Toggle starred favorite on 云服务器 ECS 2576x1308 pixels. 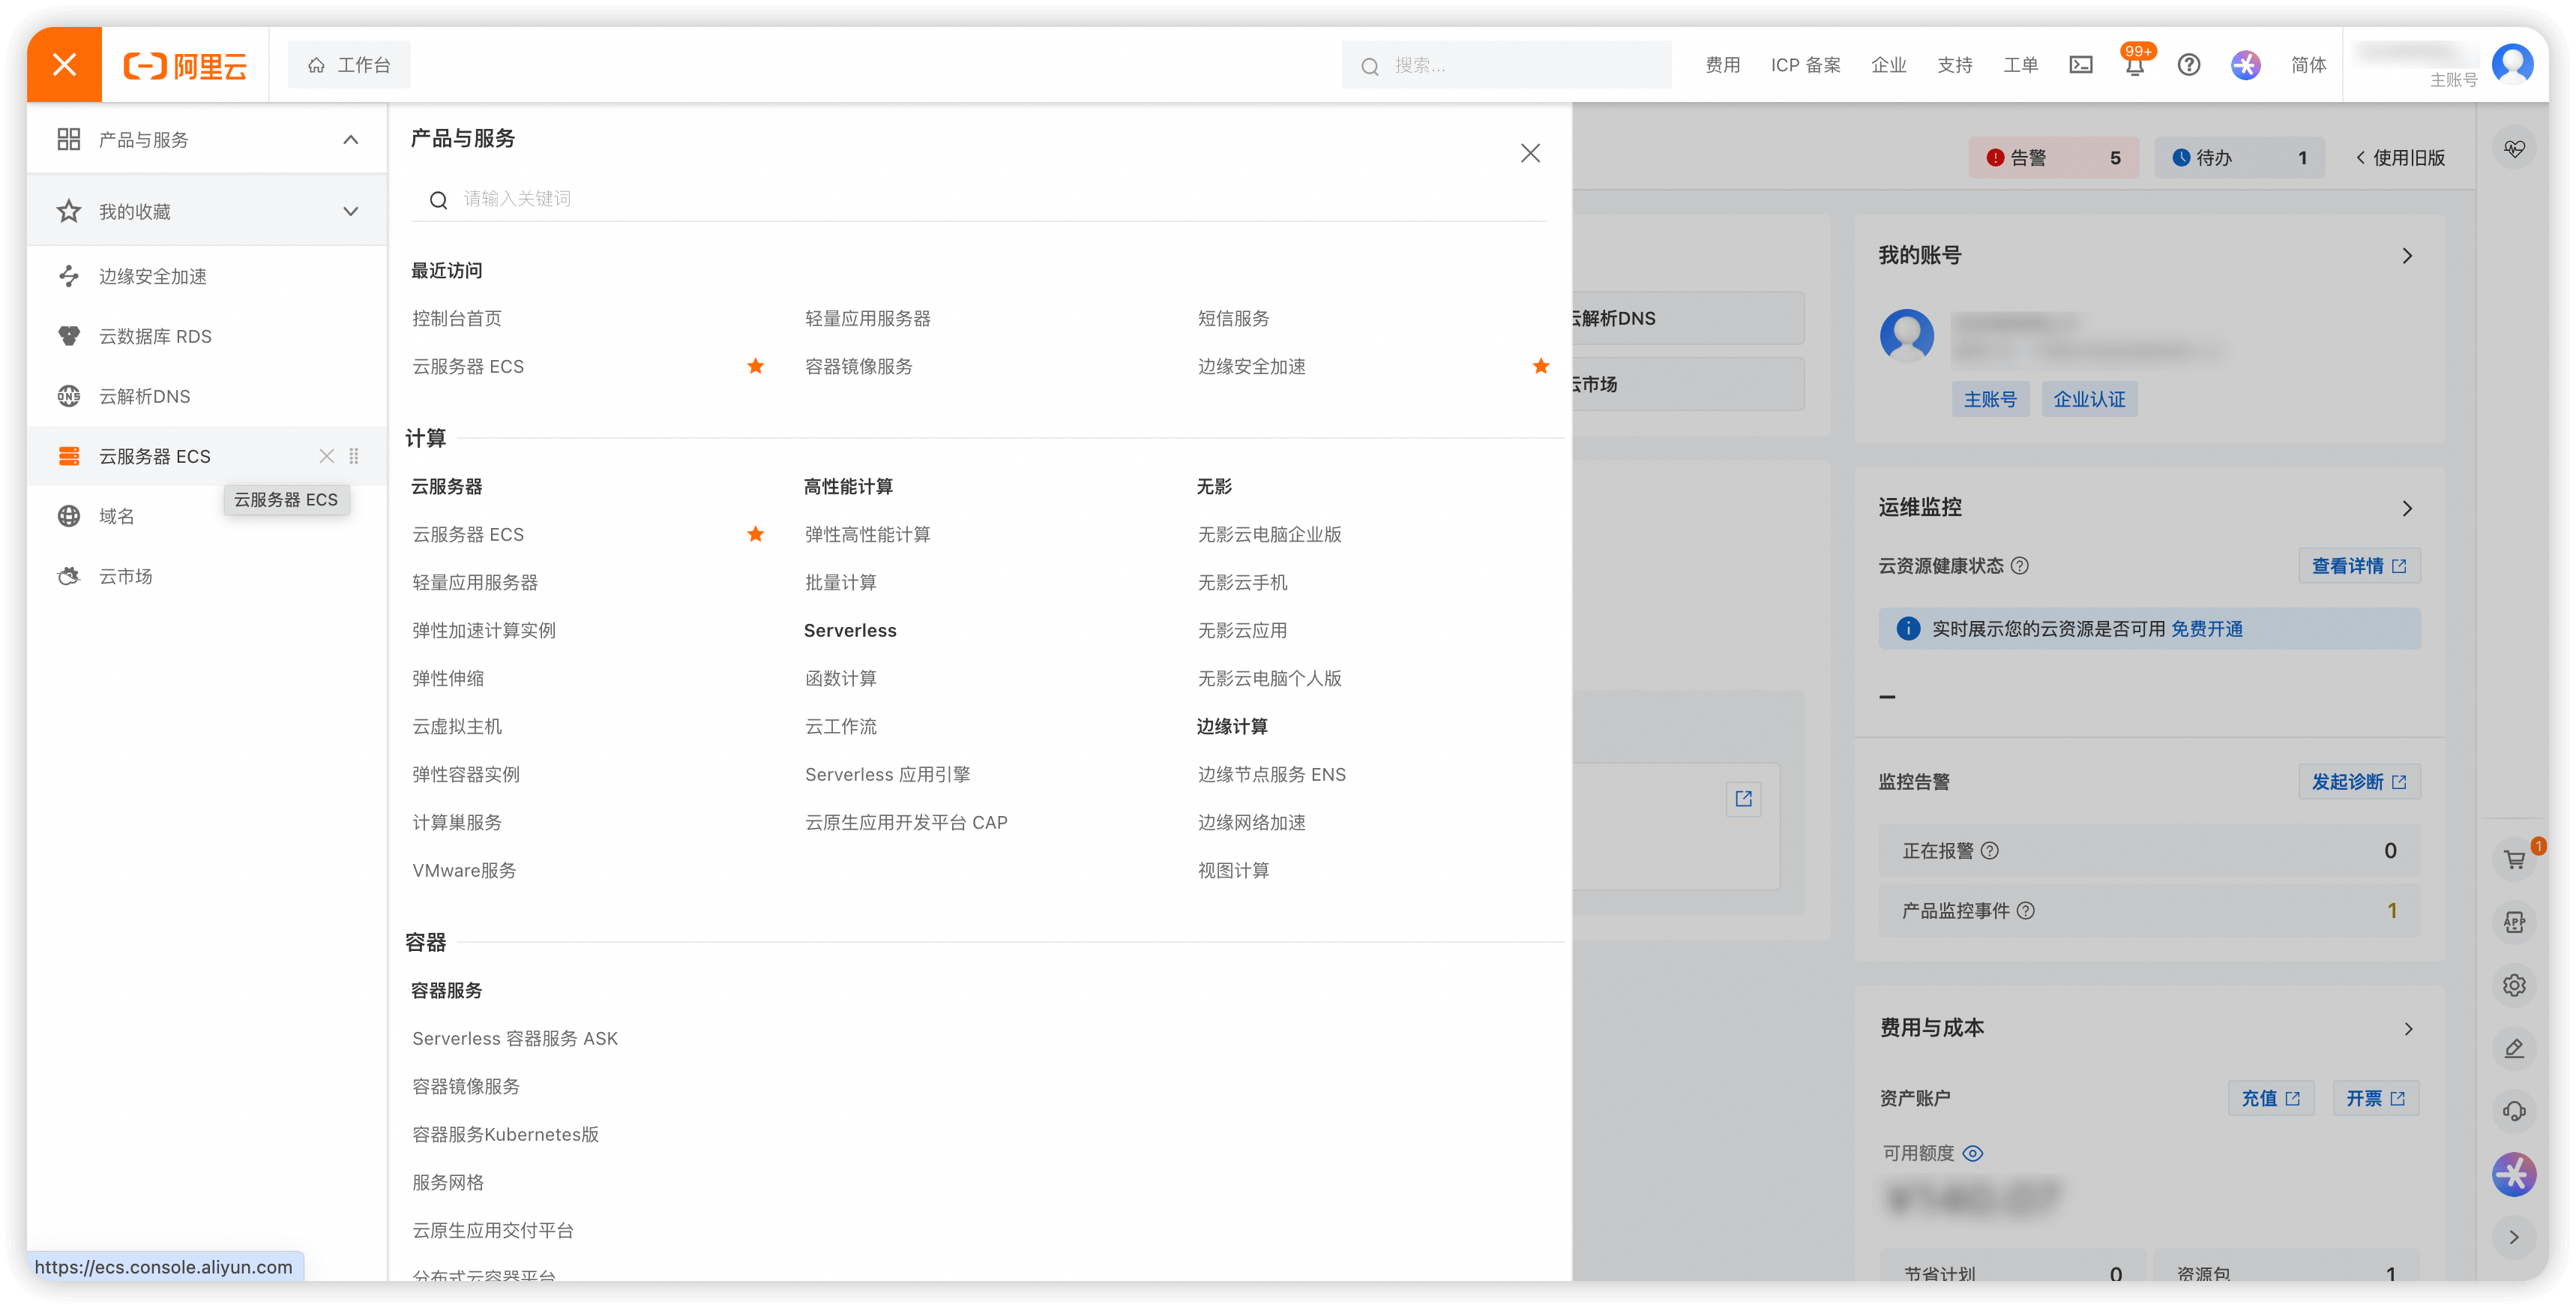tap(755, 534)
